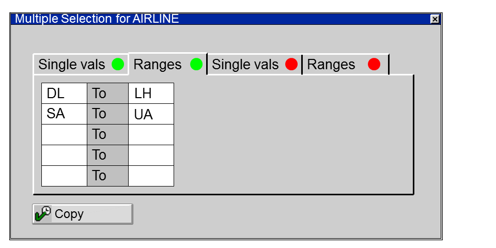Click the empty fifth-row upper range field

click(x=151, y=176)
